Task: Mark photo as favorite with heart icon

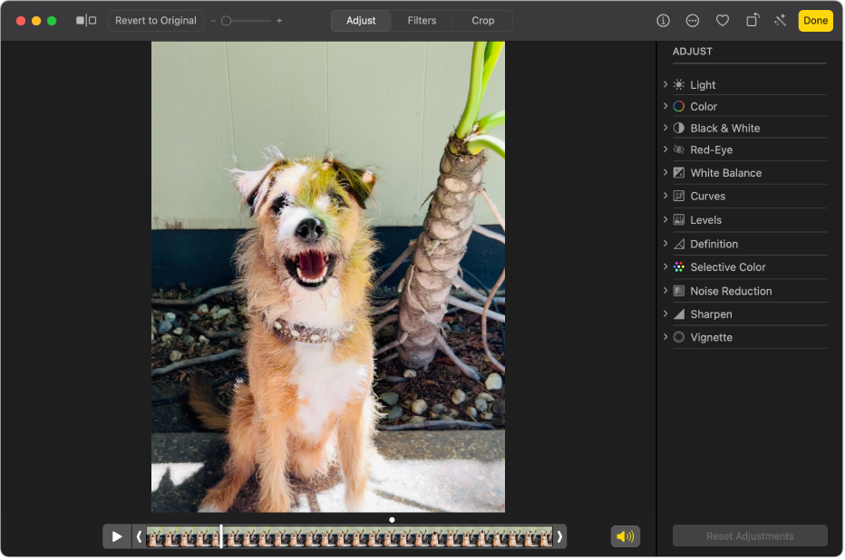Action: pyautogui.click(x=723, y=21)
